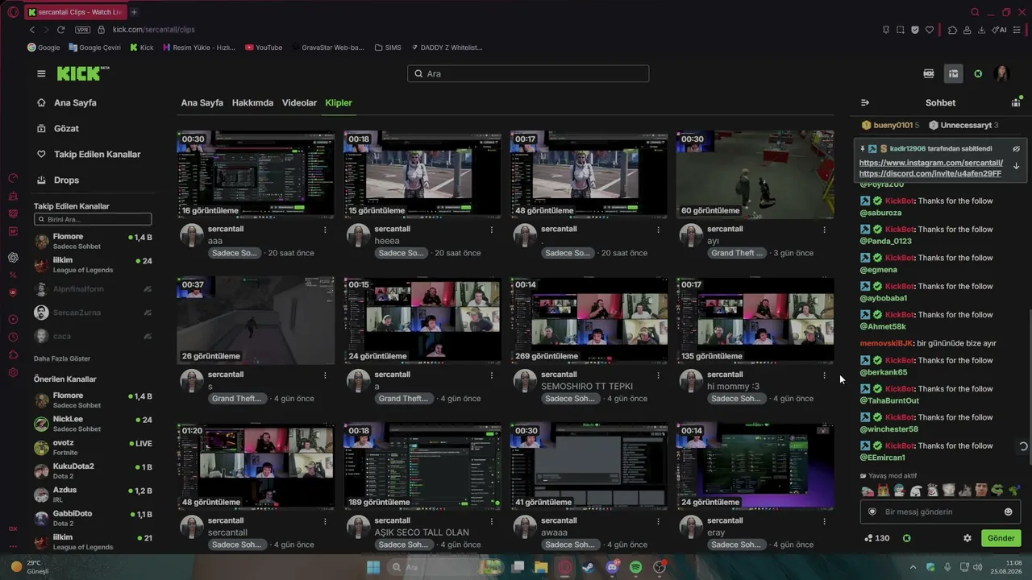Go back in browser history

tap(32, 30)
